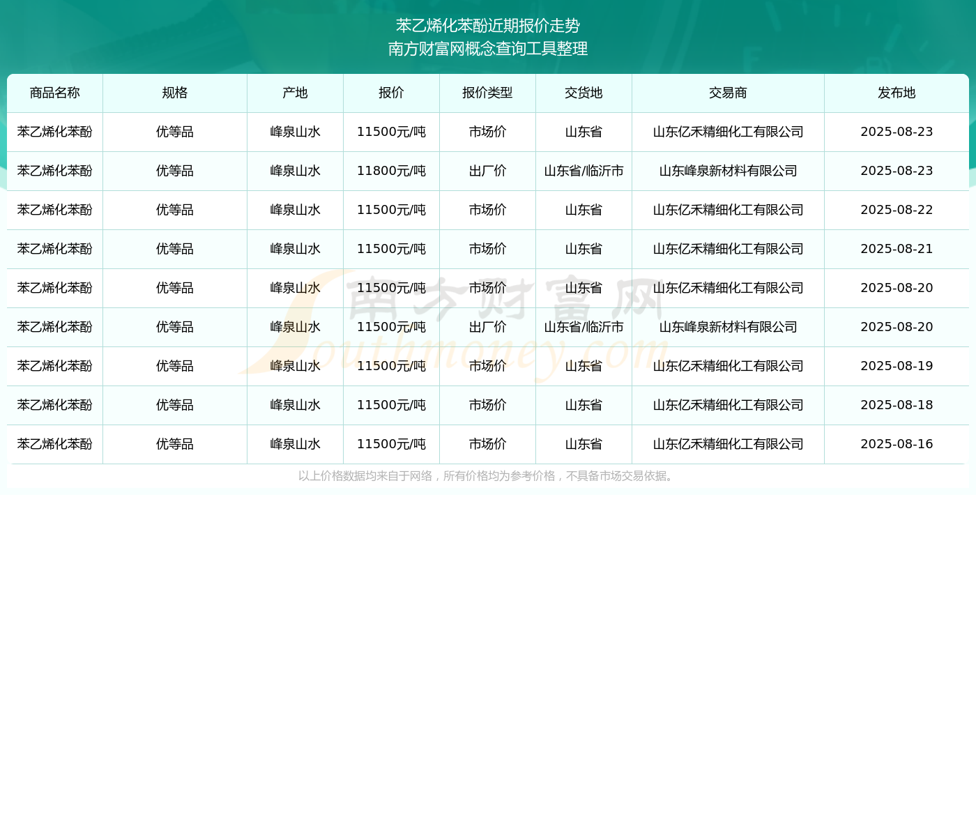Click 优等品 in the 2025-08-22 row
Screen dimensions: 976x840
175,210
